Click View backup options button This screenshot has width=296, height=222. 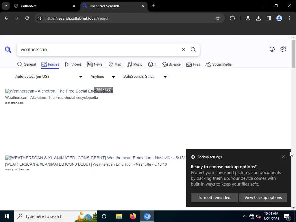(x=263, y=197)
